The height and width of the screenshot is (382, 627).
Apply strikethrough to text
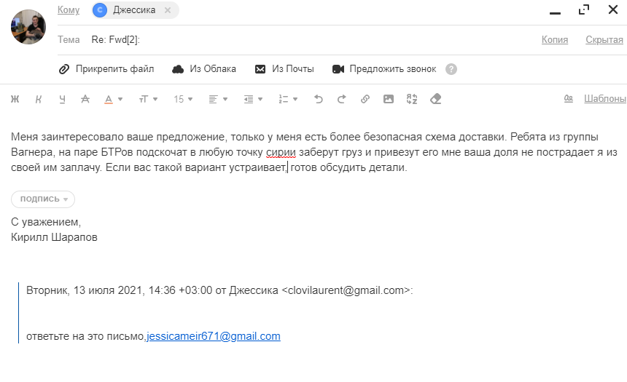pyautogui.click(x=85, y=99)
